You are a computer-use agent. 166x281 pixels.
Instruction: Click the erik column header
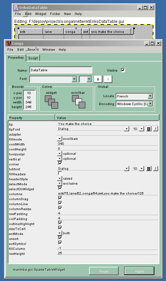click(x=31, y=32)
